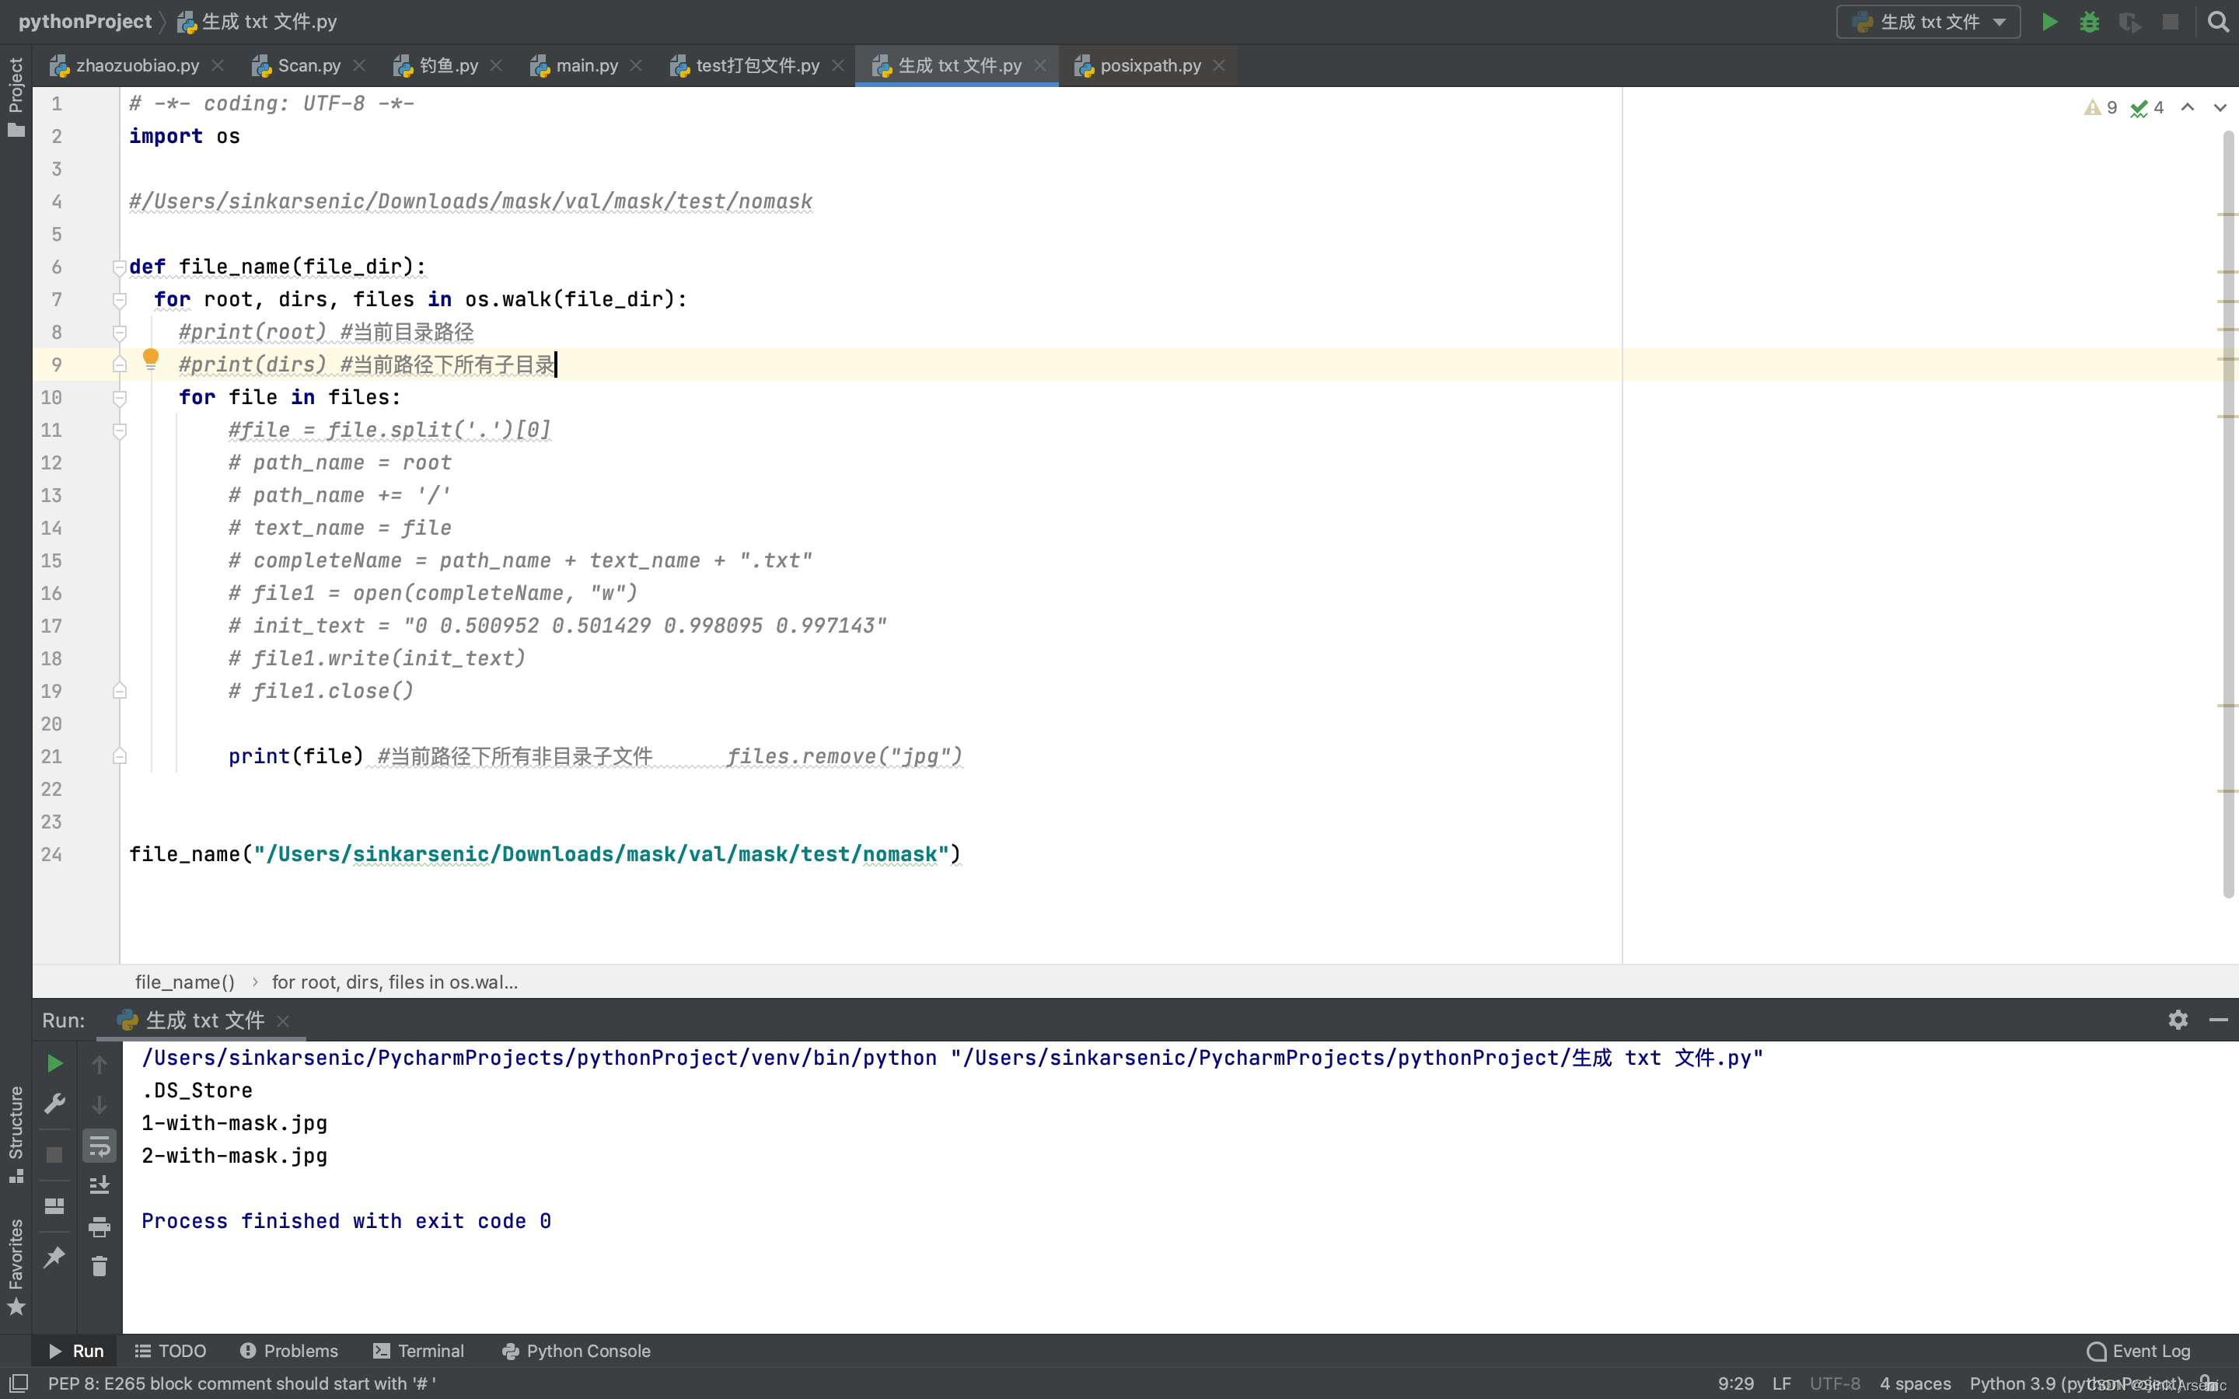Click the yellow intention lightbulb on line 9

[x=151, y=359]
